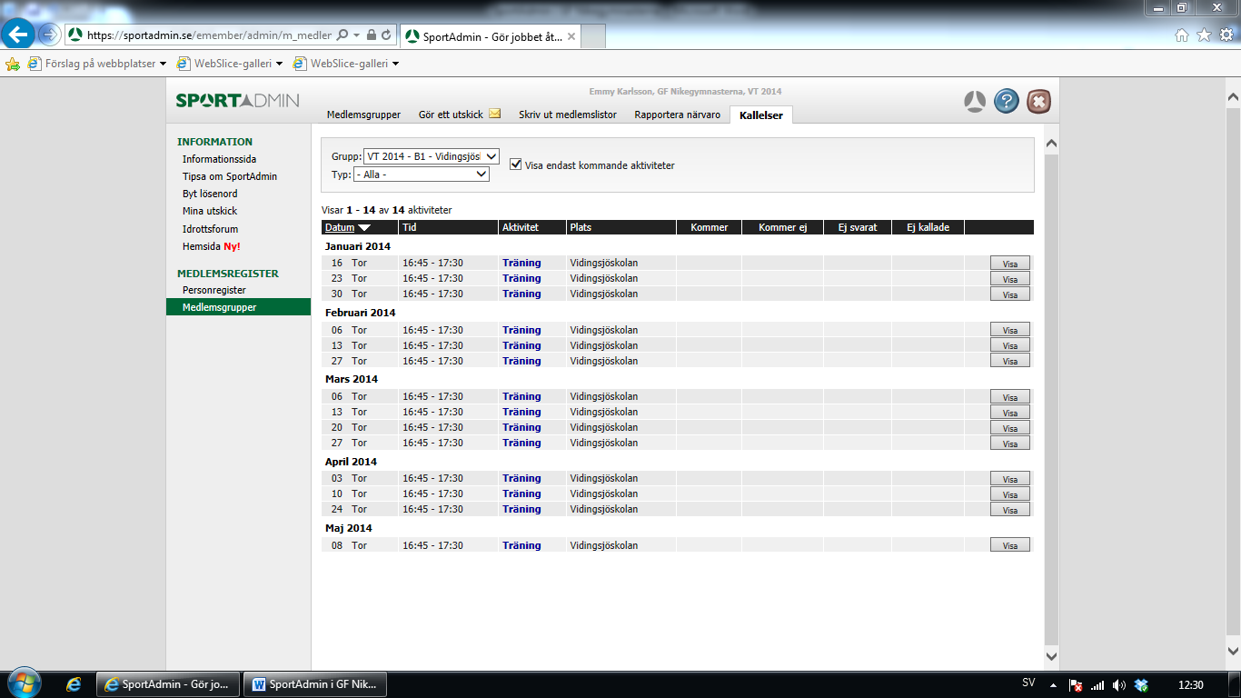Screen dimensions: 1241x698
Task: Click Visa for 20 March training
Action: (x=1010, y=428)
